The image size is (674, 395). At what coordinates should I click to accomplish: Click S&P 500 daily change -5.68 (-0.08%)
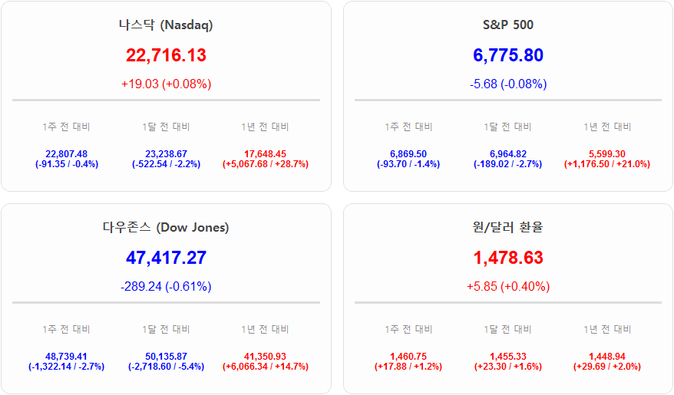tap(507, 84)
